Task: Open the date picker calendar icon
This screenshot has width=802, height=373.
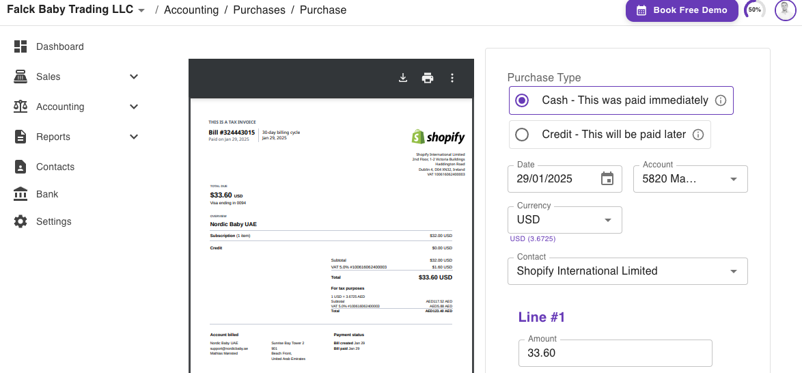Action: [607, 179]
